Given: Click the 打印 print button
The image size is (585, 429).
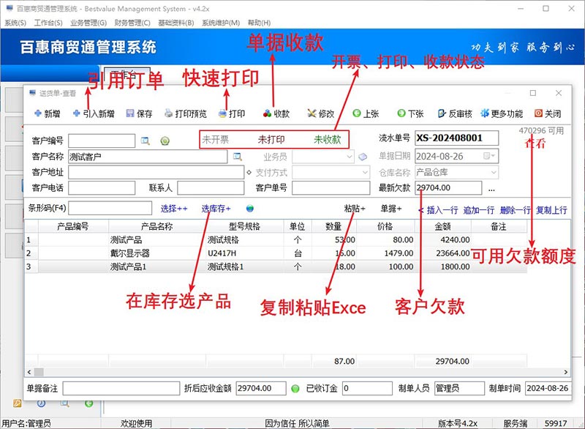Looking at the screenshot, I should coord(232,113).
